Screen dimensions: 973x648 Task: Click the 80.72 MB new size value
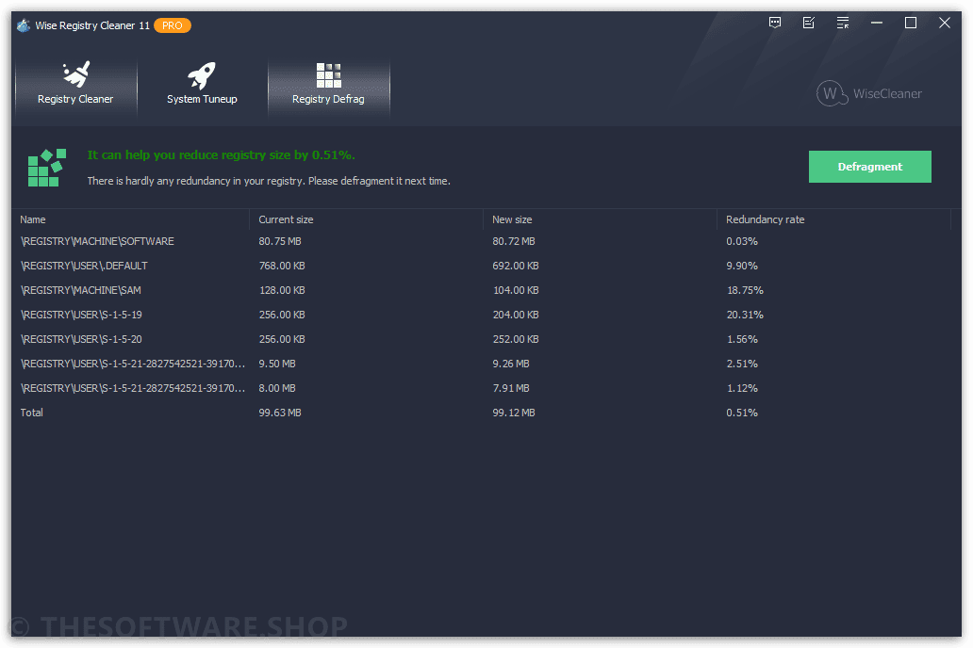tap(514, 241)
